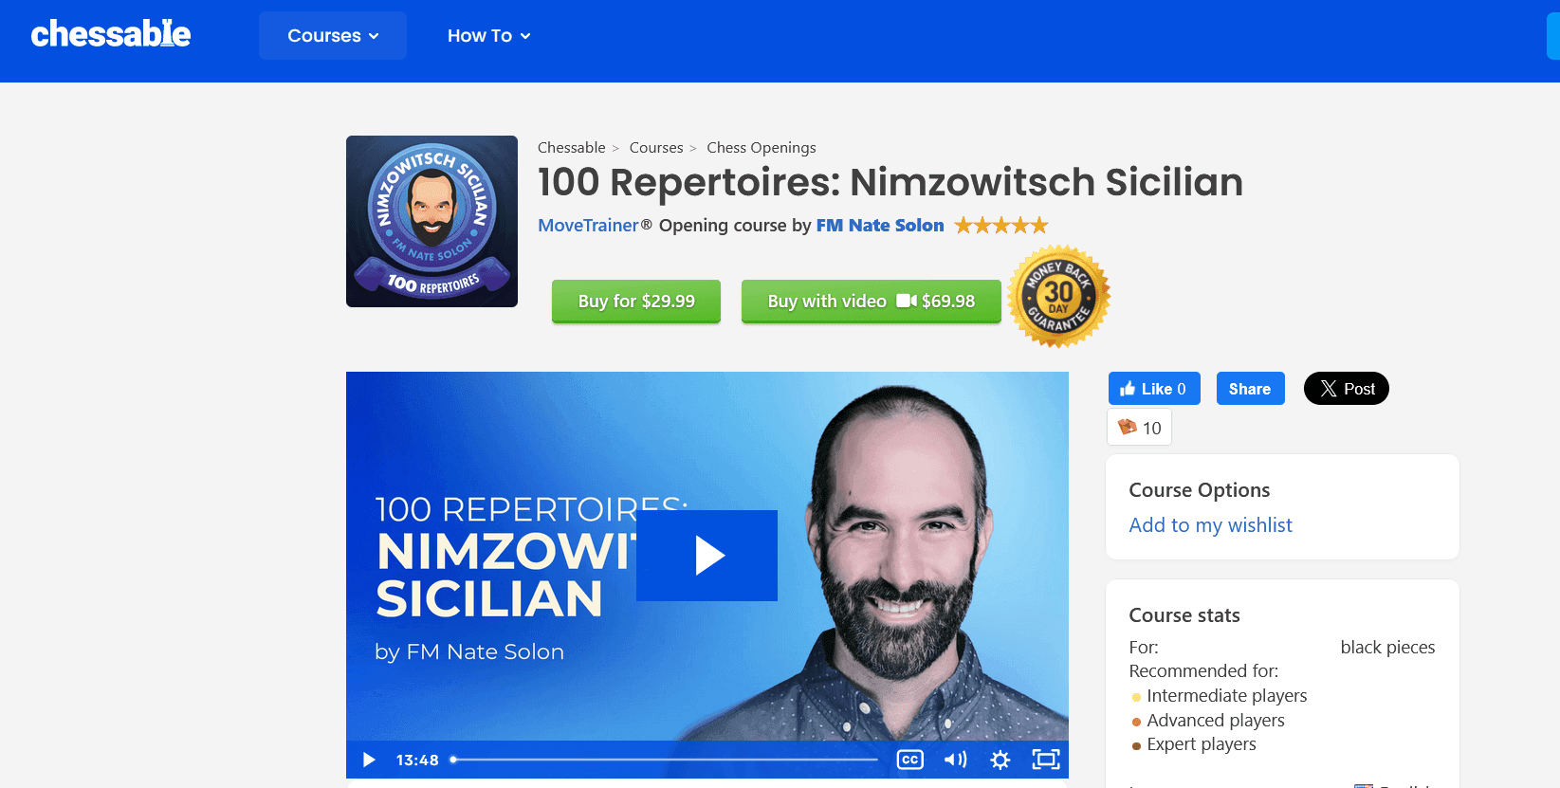Add the course to my wishlist

point(1210,525)
